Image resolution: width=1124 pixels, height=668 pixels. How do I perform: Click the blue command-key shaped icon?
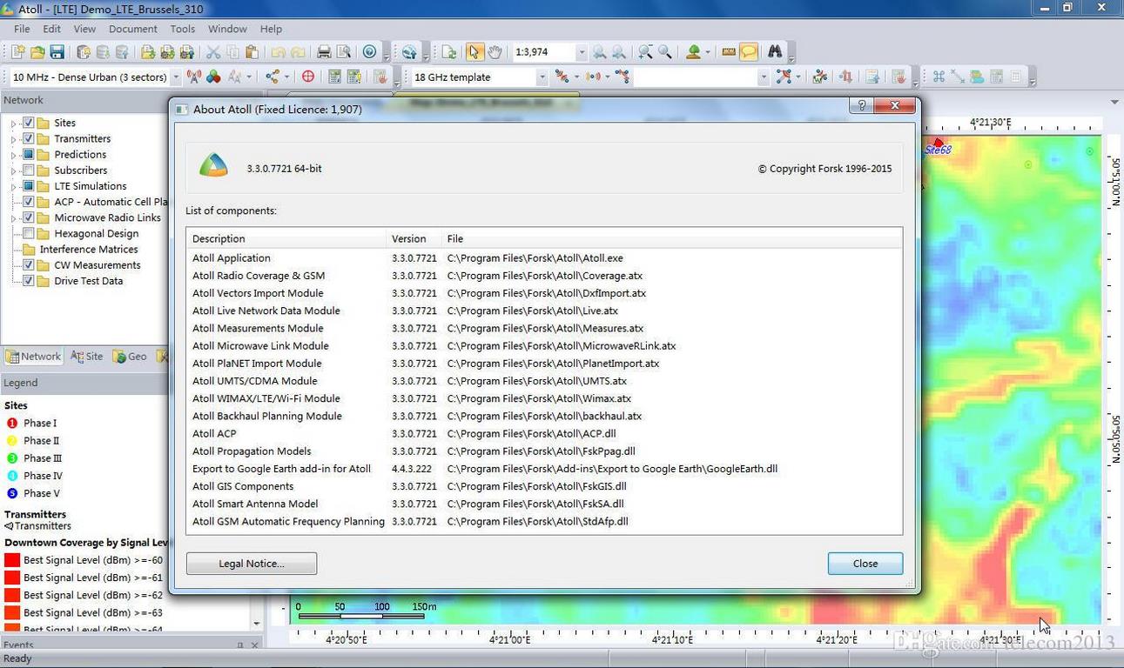pos(939,77)
